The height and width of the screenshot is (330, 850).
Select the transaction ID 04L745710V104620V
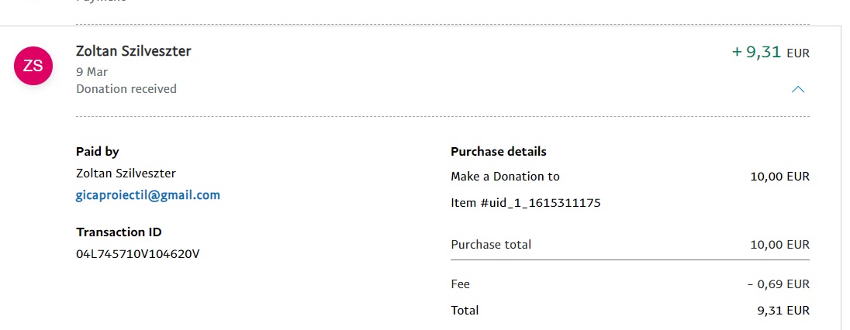coord(138,253)
